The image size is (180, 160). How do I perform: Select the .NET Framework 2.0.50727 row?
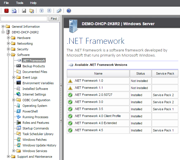click(x=122, y=95)
